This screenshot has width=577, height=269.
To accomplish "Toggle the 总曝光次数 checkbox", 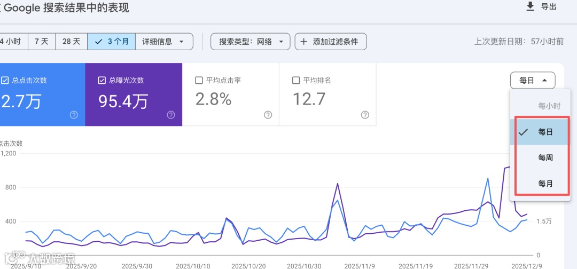I will 102,81.
